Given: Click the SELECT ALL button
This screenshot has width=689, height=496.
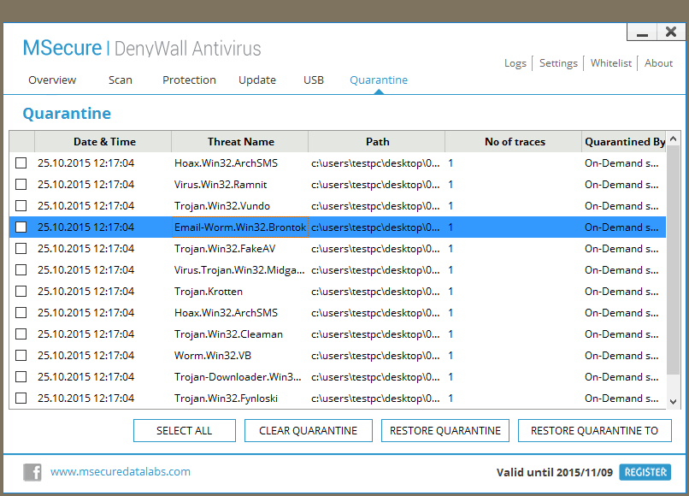Looking at the screenshot, I should 185,430.
